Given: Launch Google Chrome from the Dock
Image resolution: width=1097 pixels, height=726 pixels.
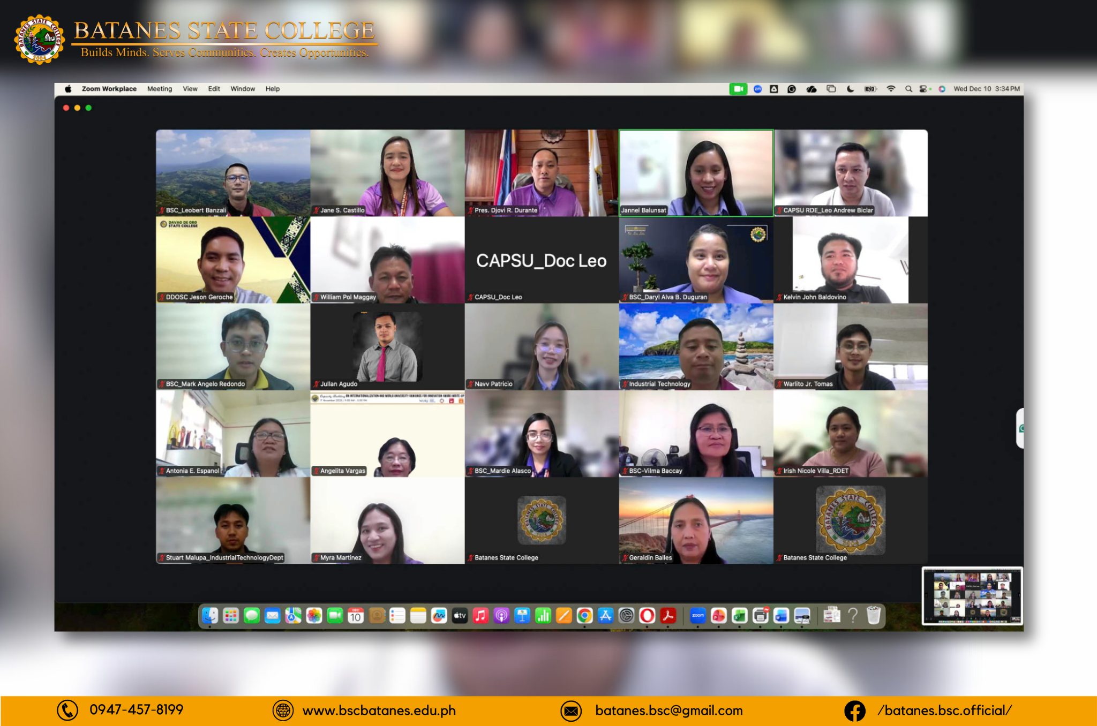Looking at the screenshot, I should [584, 616].
